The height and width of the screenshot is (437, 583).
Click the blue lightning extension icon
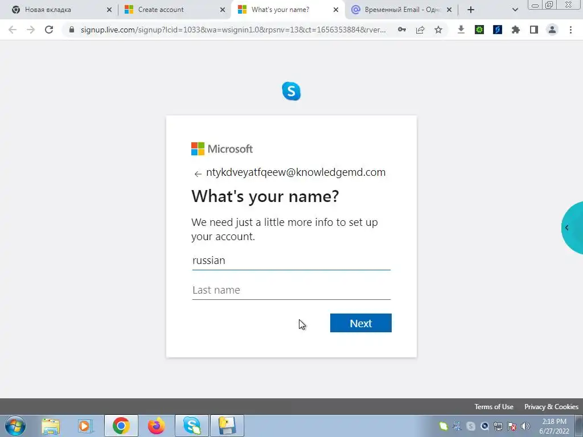point(498,30)
